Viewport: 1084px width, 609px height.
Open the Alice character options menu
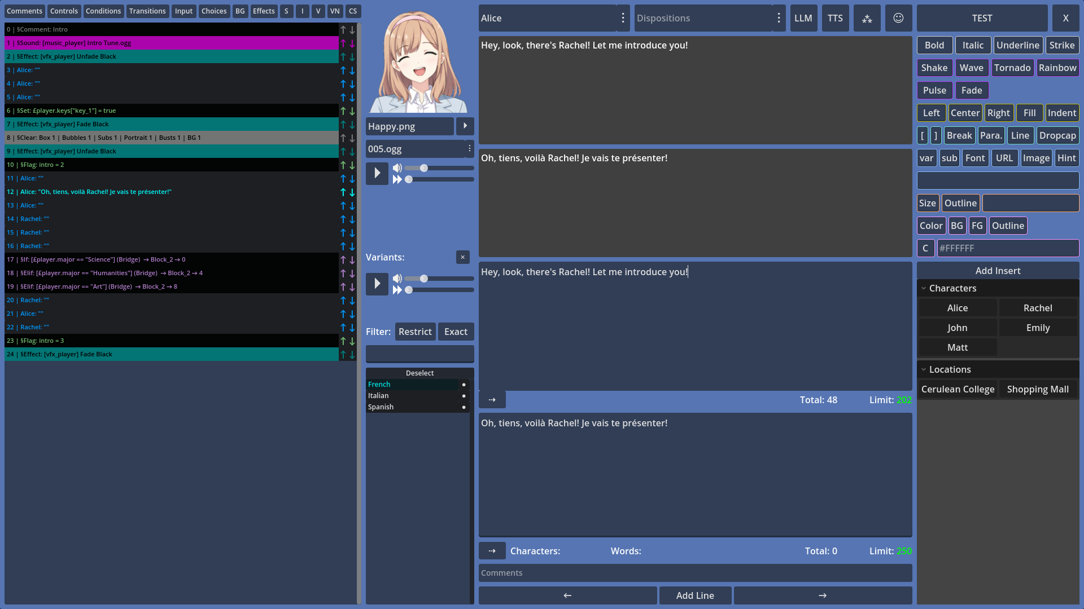(x=623, y=18)
